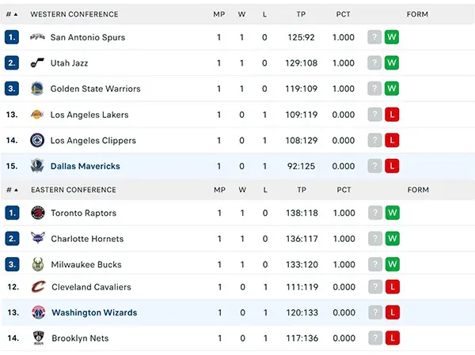Click the Western Conference header label
This screenshot has height=355, width=475.
(x=74, y=14)
